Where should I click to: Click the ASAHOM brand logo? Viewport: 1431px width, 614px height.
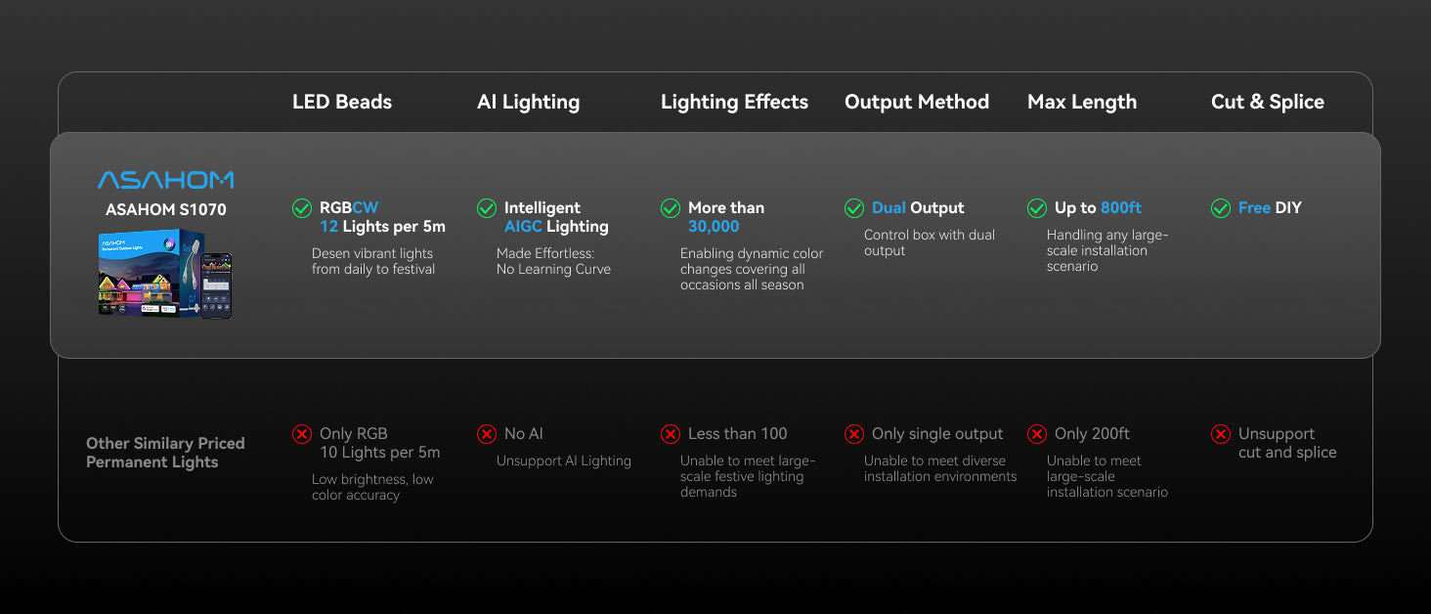tap(166, 180)
